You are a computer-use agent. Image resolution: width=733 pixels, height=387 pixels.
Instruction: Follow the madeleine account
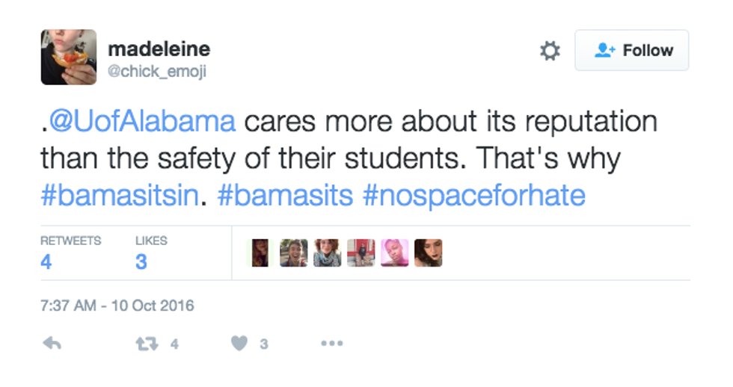pos(632,51)
